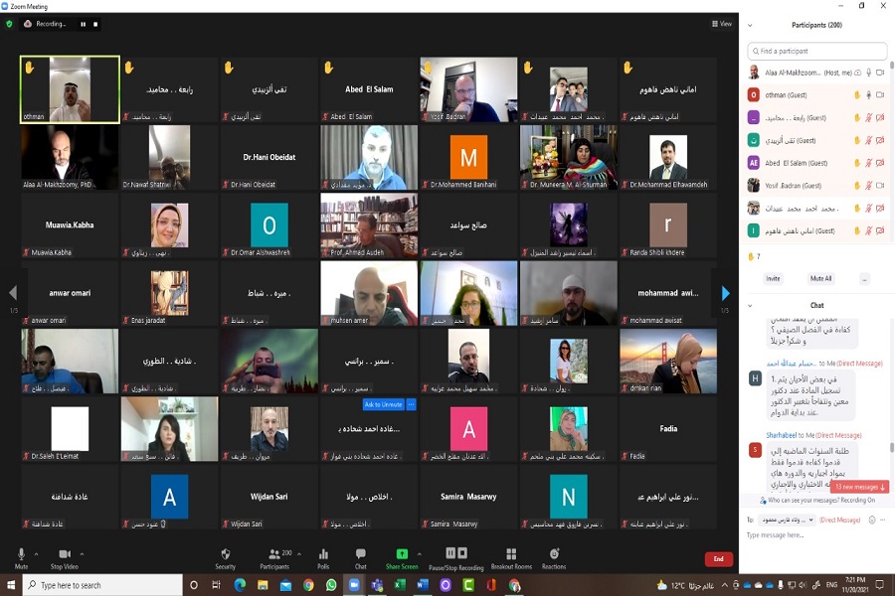Open Microsoft Edge from the taskbar

[240, 585]
